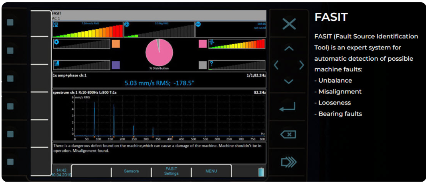Open the Sensors soft key
This screenshot has height=182, width=426.
[131, 171]
